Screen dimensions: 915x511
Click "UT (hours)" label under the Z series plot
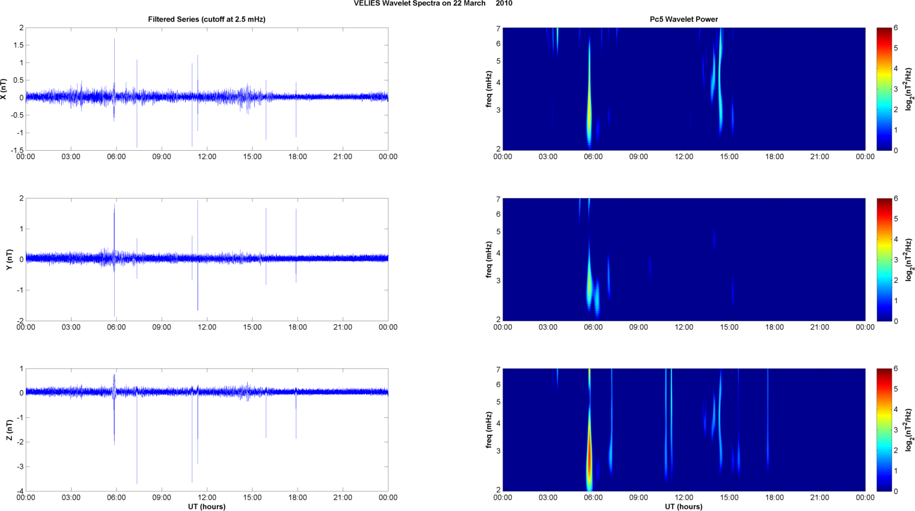(207, 507)
